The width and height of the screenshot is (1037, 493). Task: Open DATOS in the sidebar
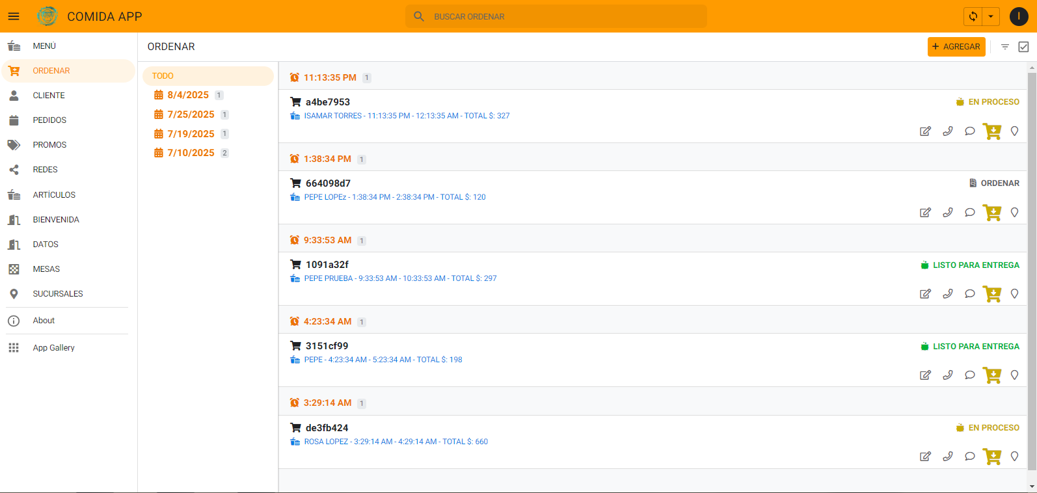tap(68, 245)
